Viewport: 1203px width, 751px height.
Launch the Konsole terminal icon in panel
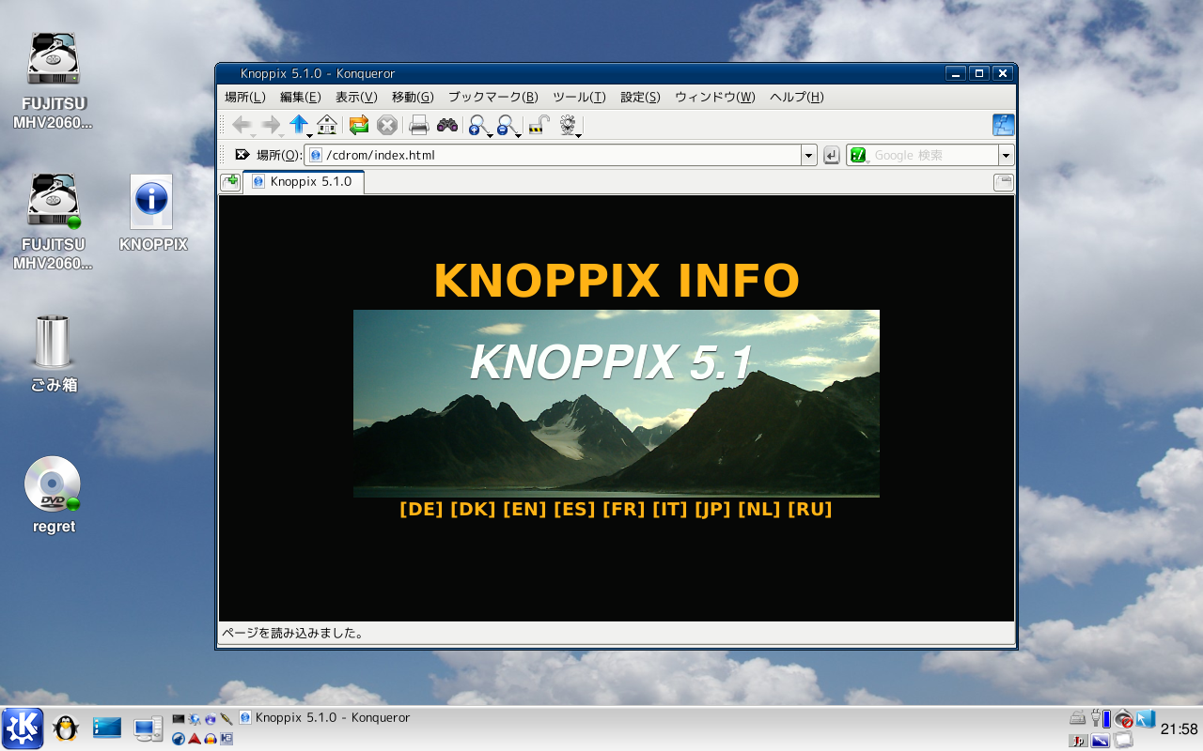179,718
